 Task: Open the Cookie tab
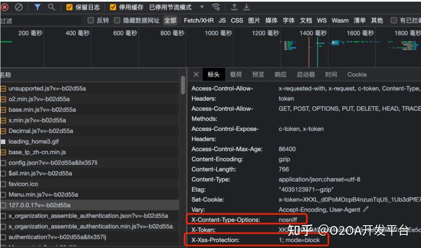click(x=356, y=74)
